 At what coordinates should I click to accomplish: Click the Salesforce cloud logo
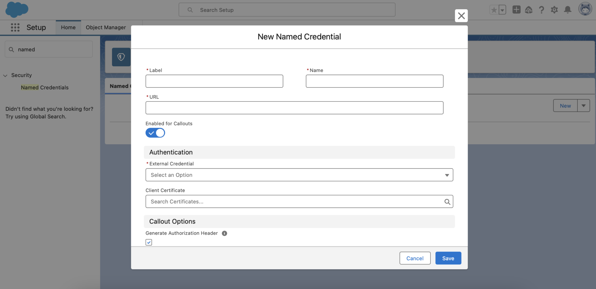click(x=17, y=9)
